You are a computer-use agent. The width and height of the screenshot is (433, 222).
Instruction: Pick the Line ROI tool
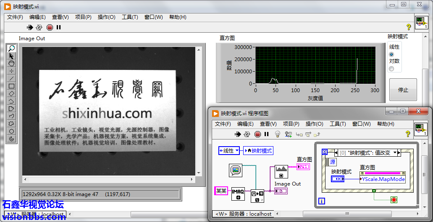click(11, 78)
